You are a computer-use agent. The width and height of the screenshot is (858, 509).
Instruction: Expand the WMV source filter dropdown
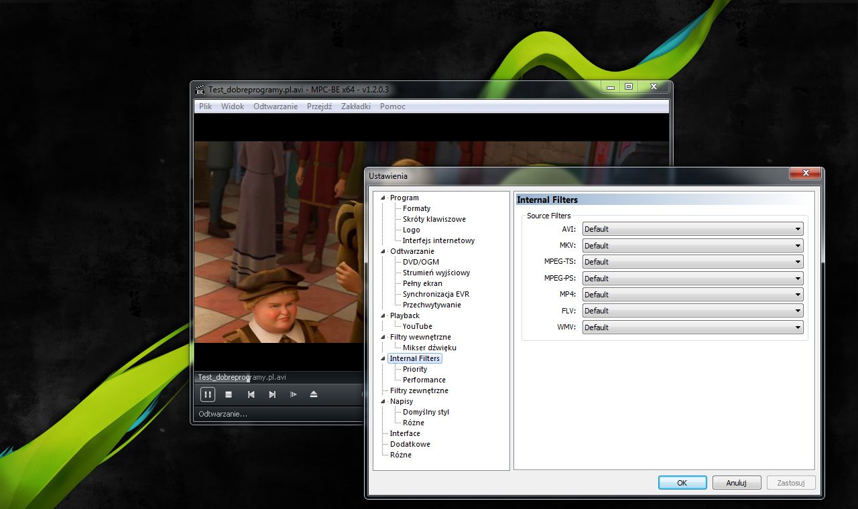[692, 328]
